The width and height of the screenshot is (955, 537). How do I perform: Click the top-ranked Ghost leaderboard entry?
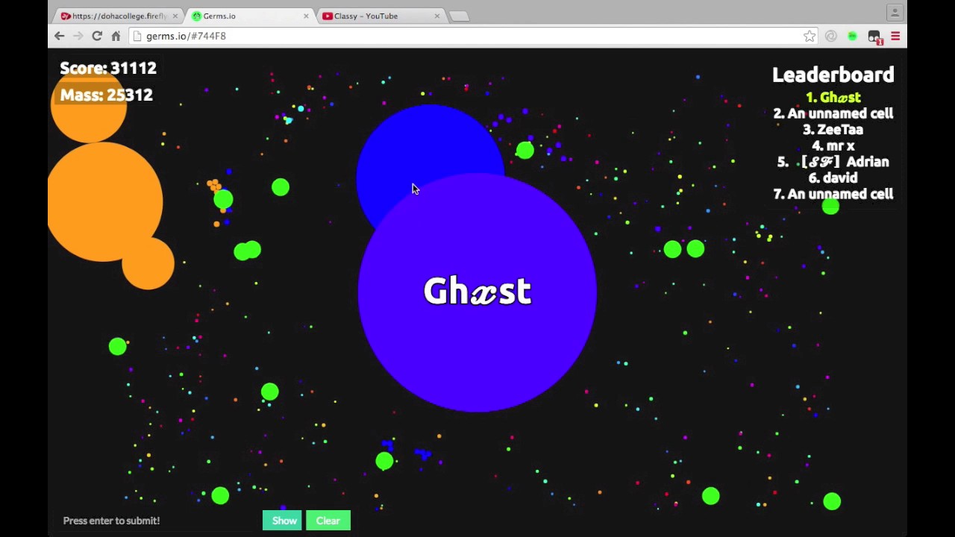833,98
